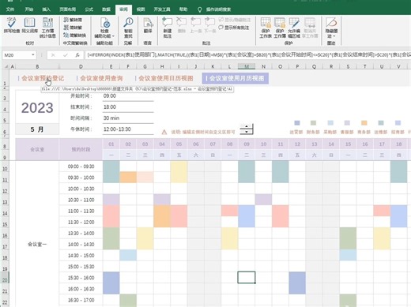
Task: Click the Name Box showing M20
Action: (x=16, y=55)
